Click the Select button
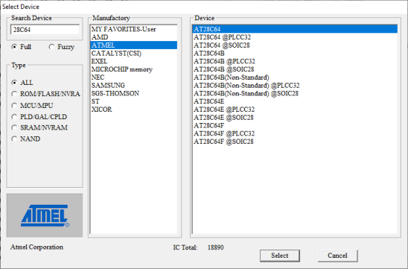 (x=280, y=256)
